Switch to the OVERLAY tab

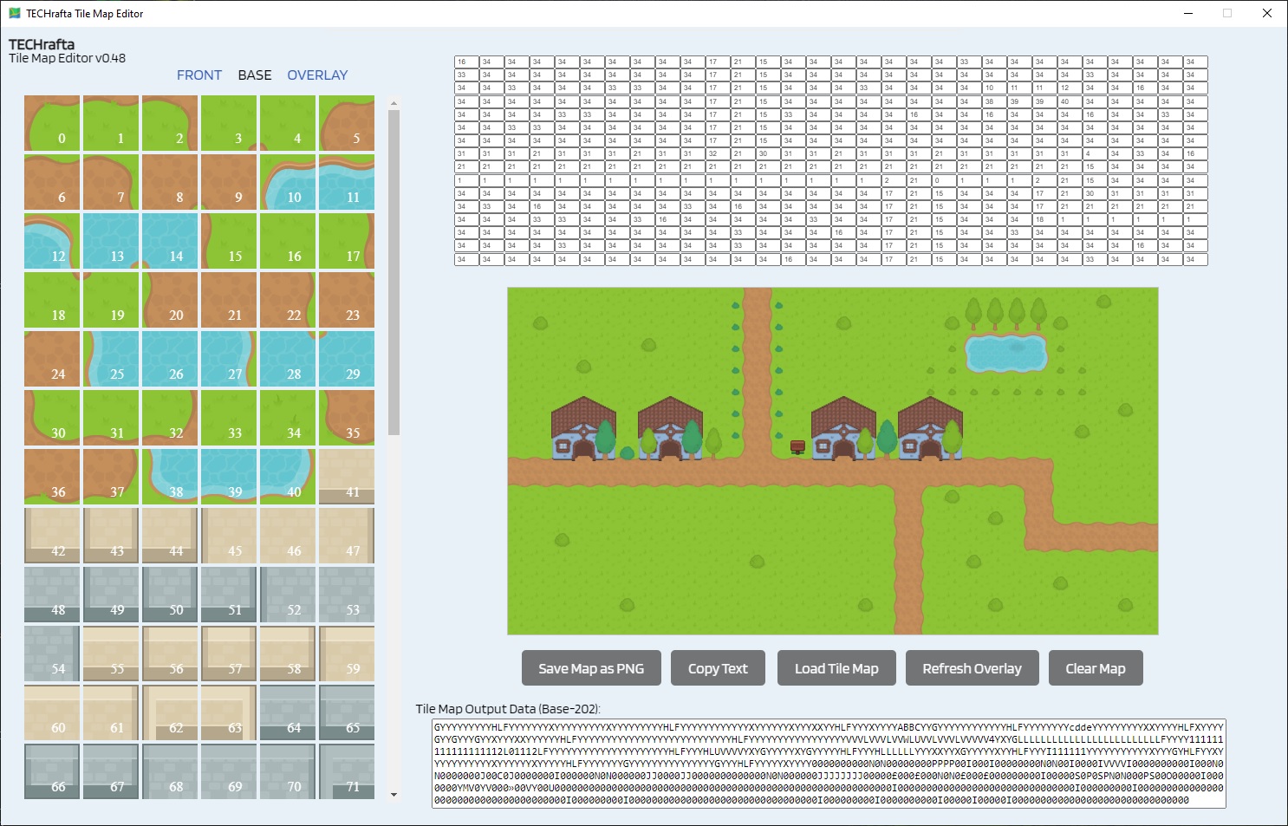coord(317,75)
